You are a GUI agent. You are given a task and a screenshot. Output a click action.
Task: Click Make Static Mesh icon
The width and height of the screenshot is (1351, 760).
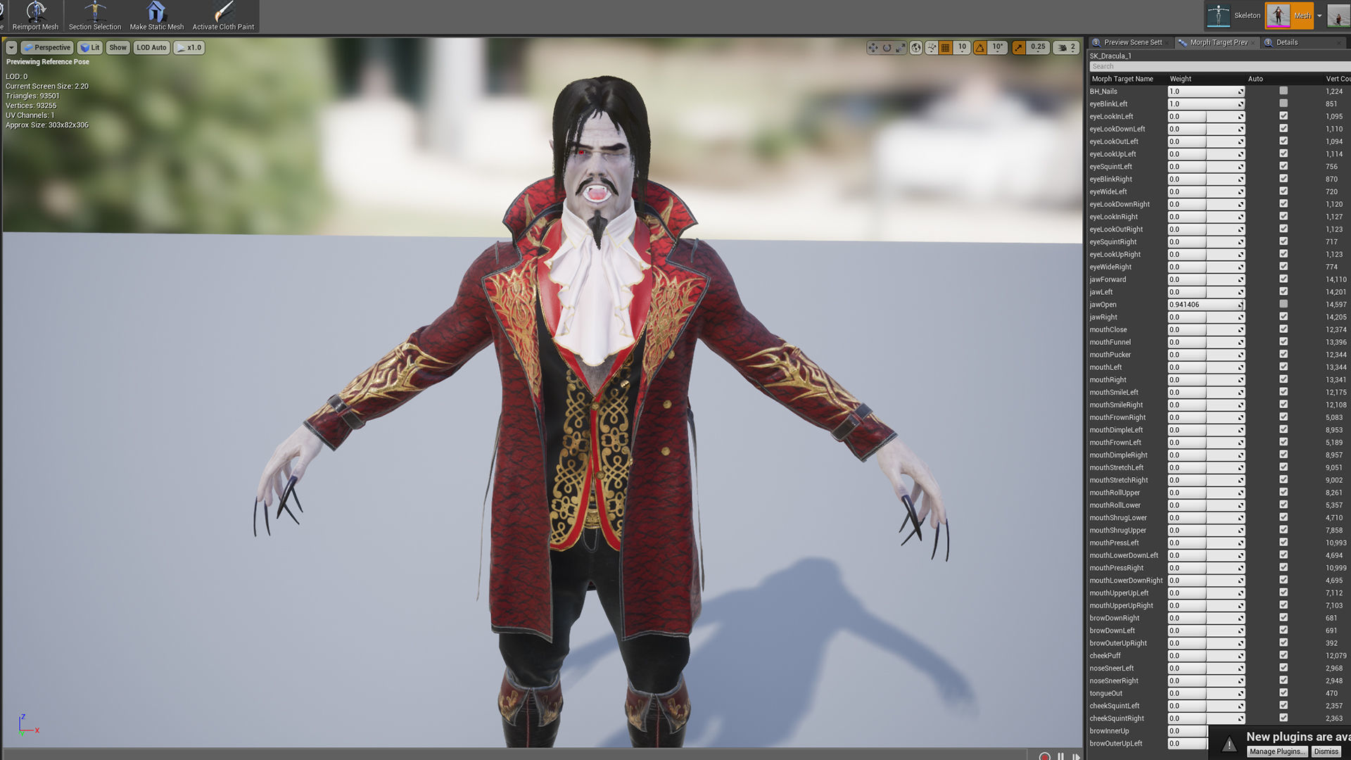(x=156, y=15)
